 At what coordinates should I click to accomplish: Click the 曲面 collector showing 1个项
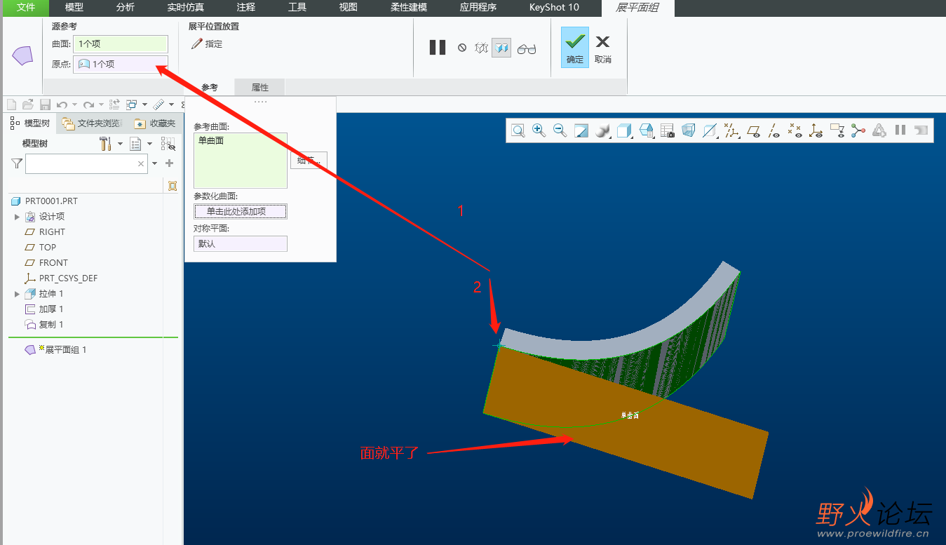coord(121,43)
